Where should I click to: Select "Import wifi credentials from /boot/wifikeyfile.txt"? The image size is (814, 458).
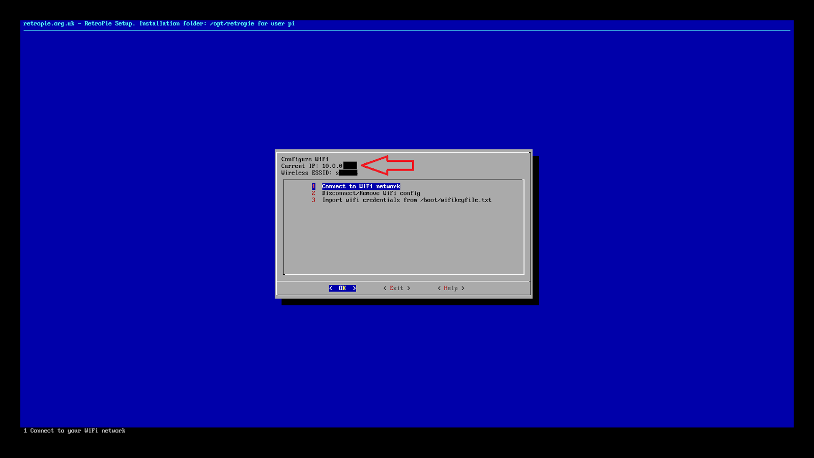(x=406, y=200)
